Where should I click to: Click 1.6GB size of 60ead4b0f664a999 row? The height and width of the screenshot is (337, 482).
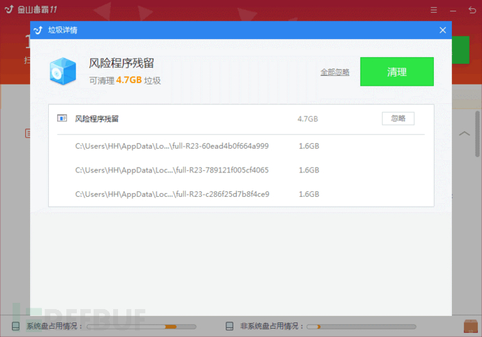tap(309, 146)
